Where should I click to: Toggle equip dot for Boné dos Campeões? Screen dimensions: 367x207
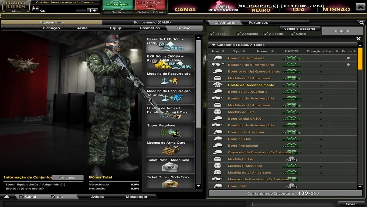coord(348,58)
